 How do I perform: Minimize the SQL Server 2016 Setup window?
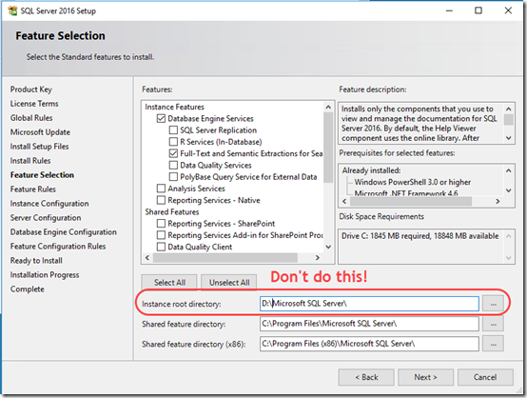coord(449,10)
